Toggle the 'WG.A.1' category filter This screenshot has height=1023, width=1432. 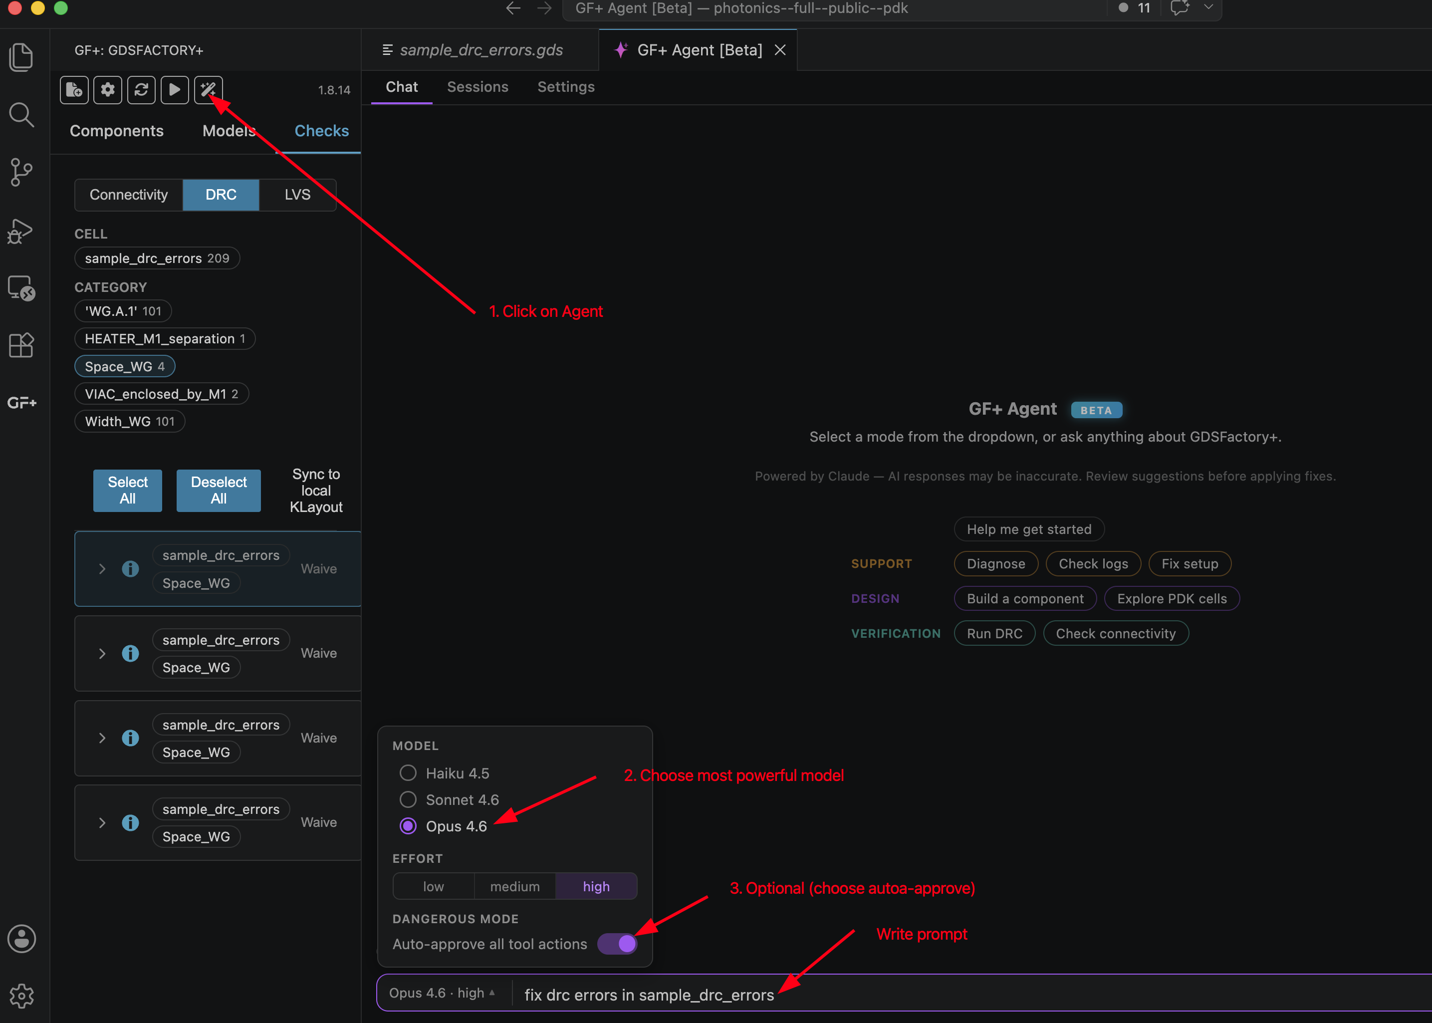123,310
